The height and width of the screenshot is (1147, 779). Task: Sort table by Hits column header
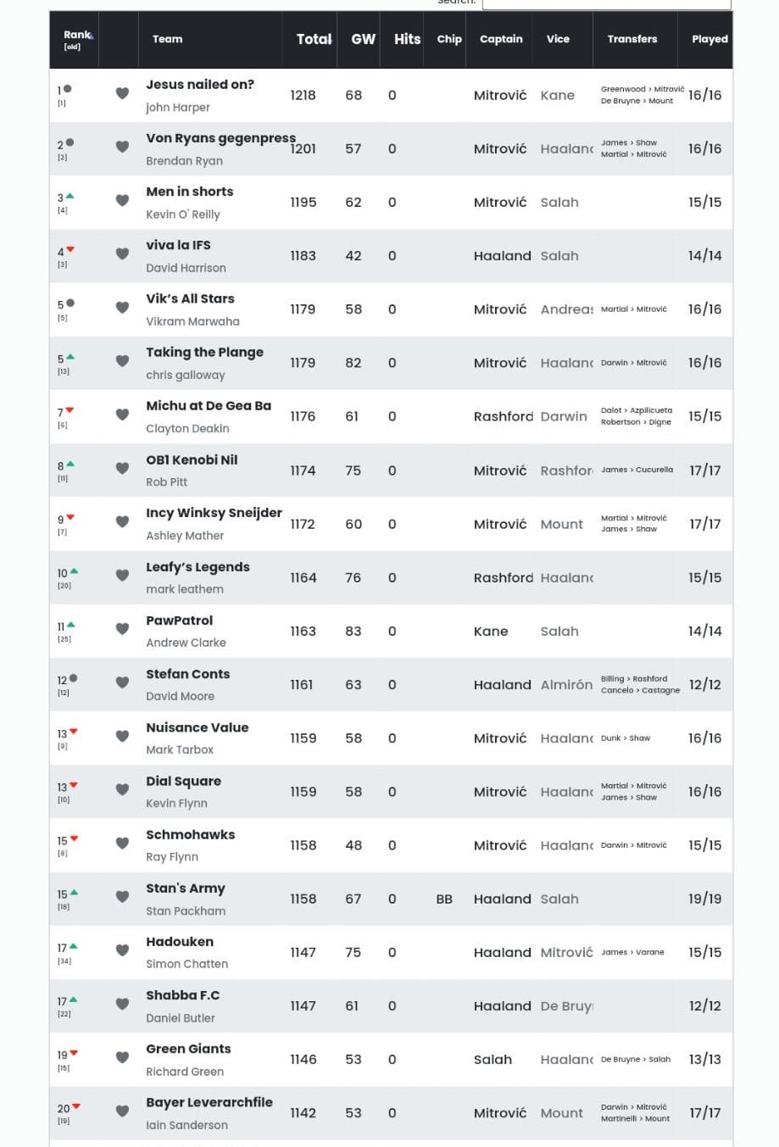tap(407, 39)
